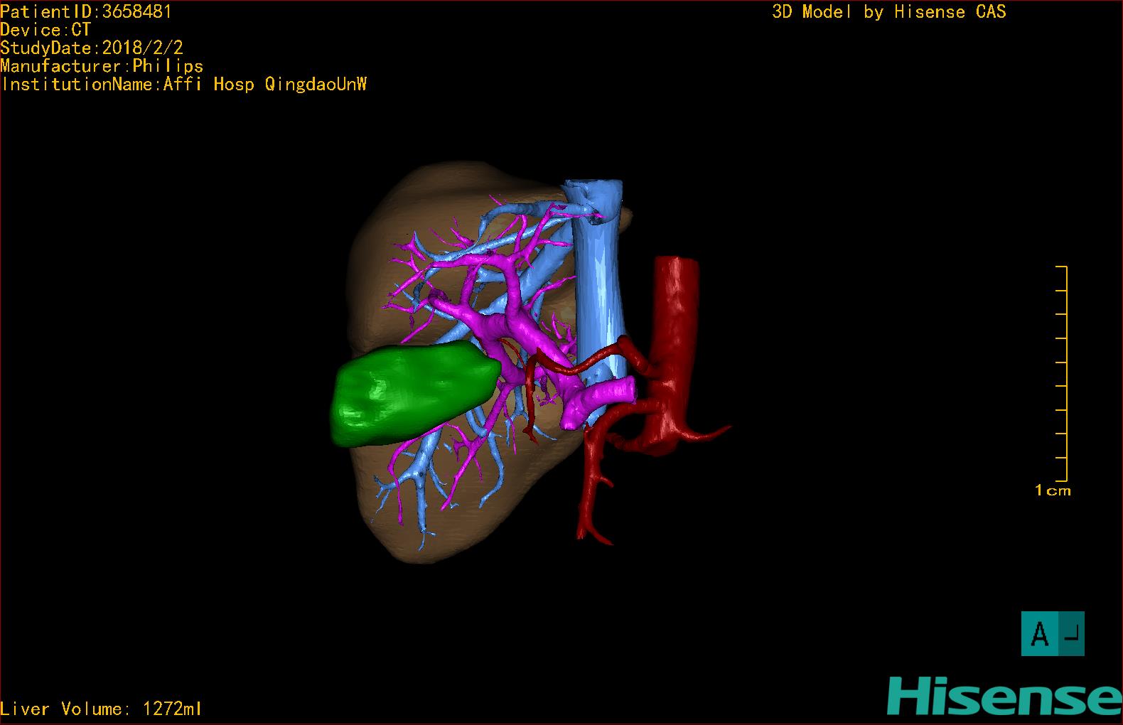This screenshot has width=1123, height=725.
Task: Click the 1cm scale ruler label
Action: click(1053, 490)
